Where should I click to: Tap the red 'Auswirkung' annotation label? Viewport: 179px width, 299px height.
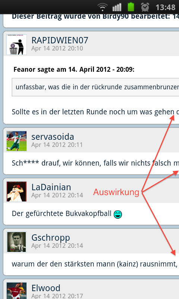click(x=116, y=192)
